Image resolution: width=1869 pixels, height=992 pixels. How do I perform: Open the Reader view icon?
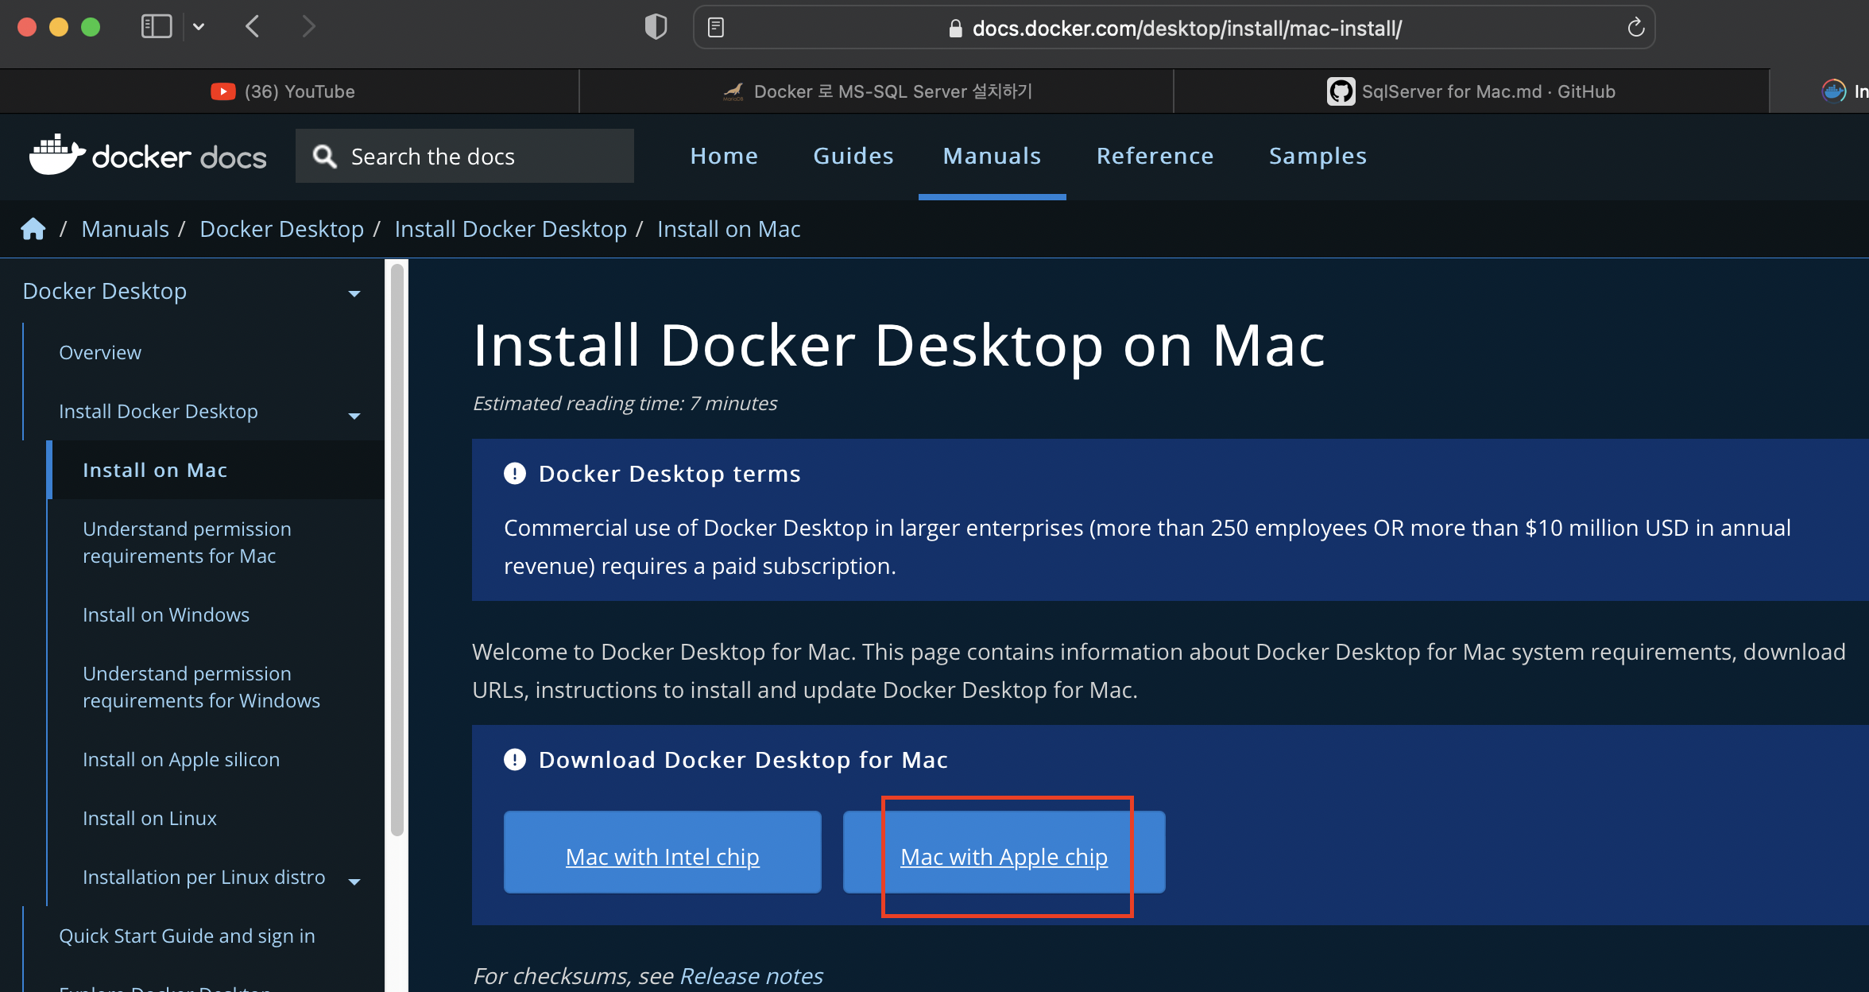point(715,28)
